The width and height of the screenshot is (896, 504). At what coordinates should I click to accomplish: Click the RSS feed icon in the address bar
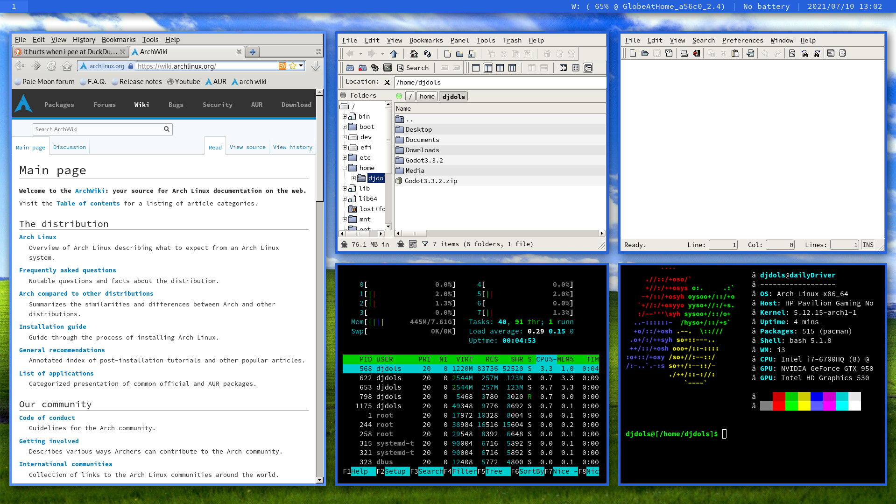click(x=282, y=66)
